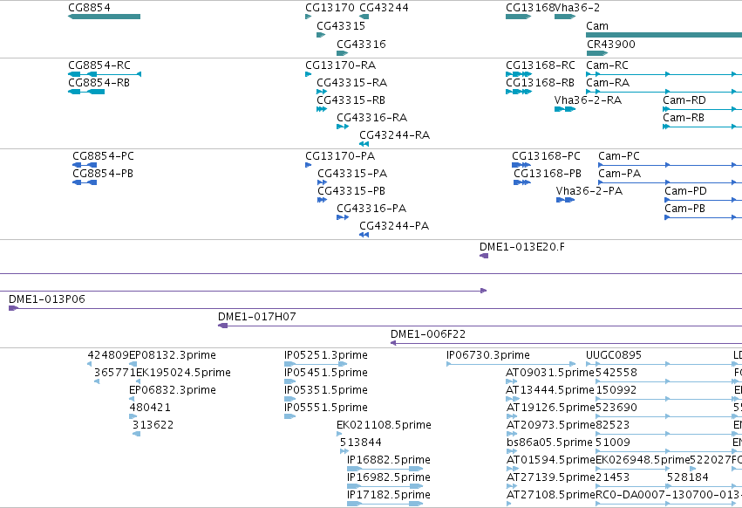Select the Vha36-2 gene label

577,8
